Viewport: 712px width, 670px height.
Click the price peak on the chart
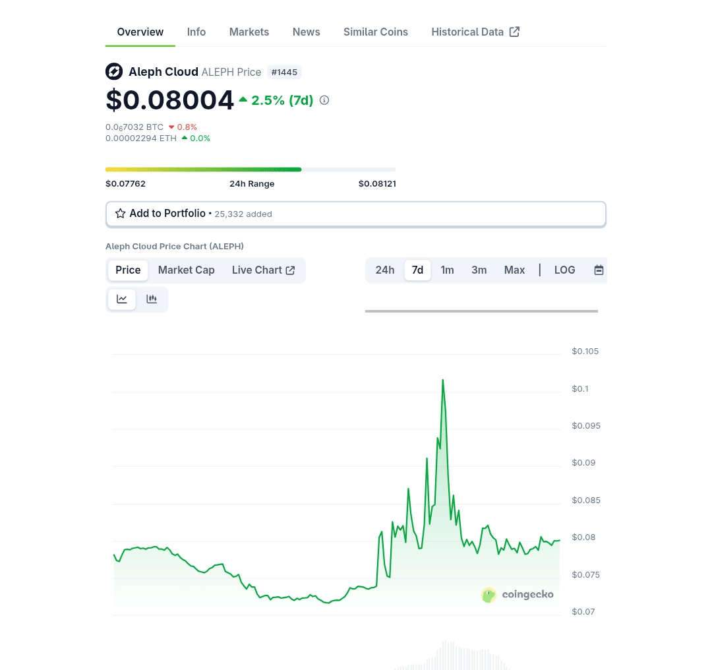(x=443, y=380)
